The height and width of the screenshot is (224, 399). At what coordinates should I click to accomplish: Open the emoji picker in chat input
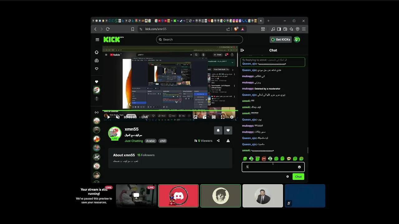pyautogui.click(x=299, y=167)
